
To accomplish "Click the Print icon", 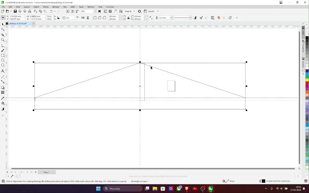I will [x=30, y=11].
